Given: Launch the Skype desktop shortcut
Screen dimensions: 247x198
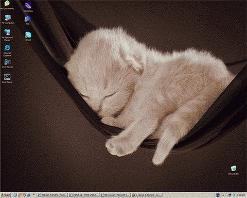Looking at the screenshot, I should click(x=28, y=36).
